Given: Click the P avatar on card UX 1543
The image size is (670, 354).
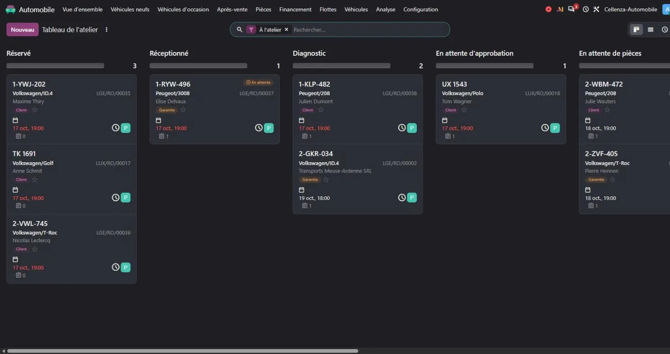Looking at the screenshot, I should coord(555,128).
